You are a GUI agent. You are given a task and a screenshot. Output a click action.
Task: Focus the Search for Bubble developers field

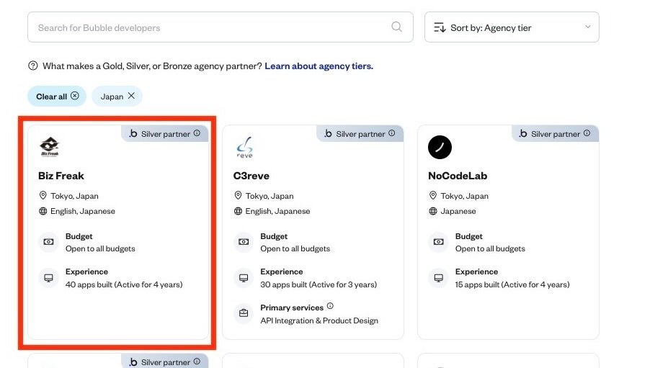pyautogui.click(x=220, y=27)
